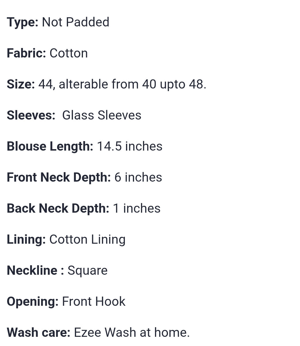Tap the "alterable from 40 upto 48" text
The image size is (300, 346).
click(132, 84)
